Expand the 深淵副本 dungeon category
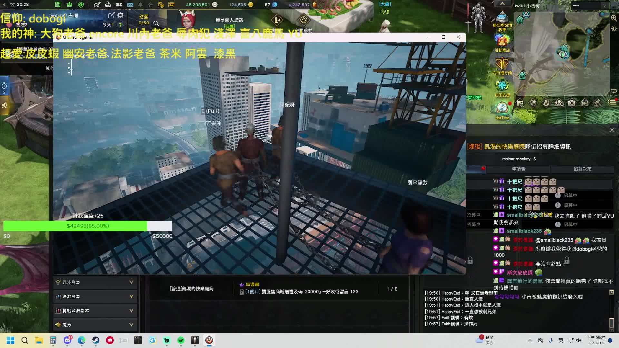 pyautogui.click(x=95, y=296)
